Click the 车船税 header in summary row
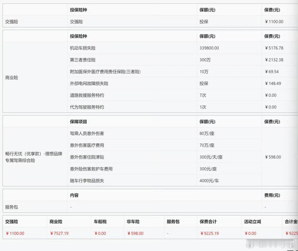The image size is (298, 251). point(100,222)
